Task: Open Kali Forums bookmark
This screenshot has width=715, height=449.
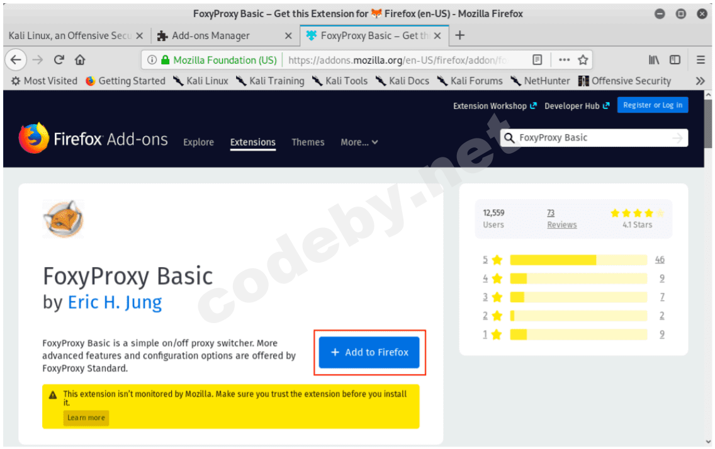Action: [470, 81]
